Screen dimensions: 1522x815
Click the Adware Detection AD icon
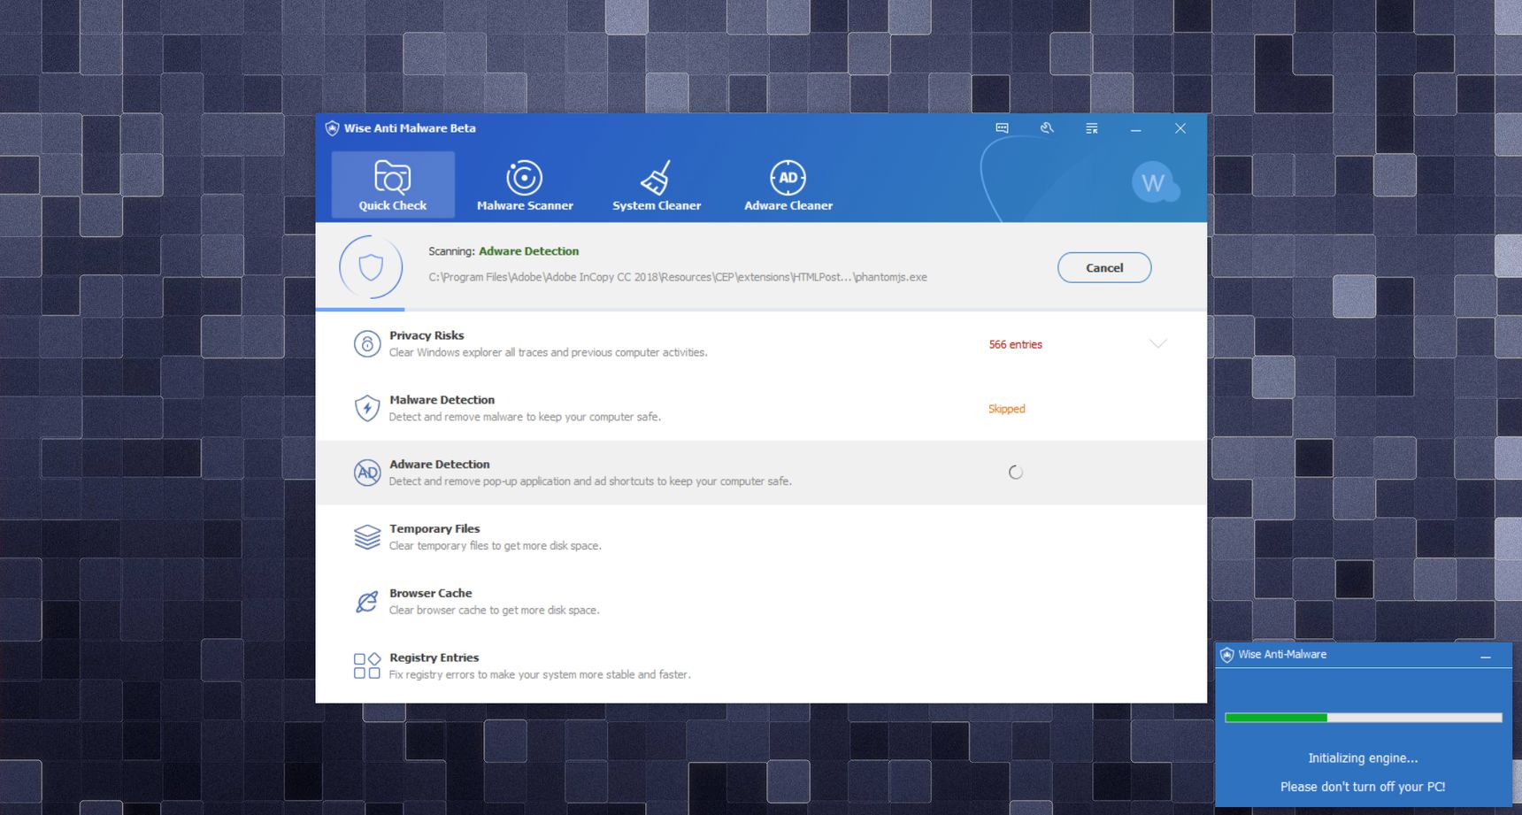point(367,473)
